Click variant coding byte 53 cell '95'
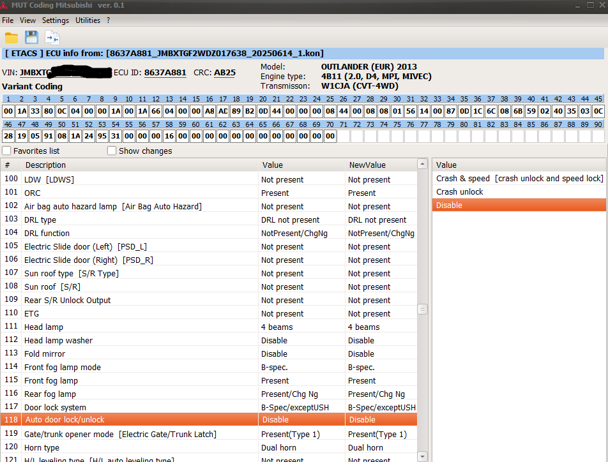The height and width of the screenshot is (462, 608). point(102,136)
